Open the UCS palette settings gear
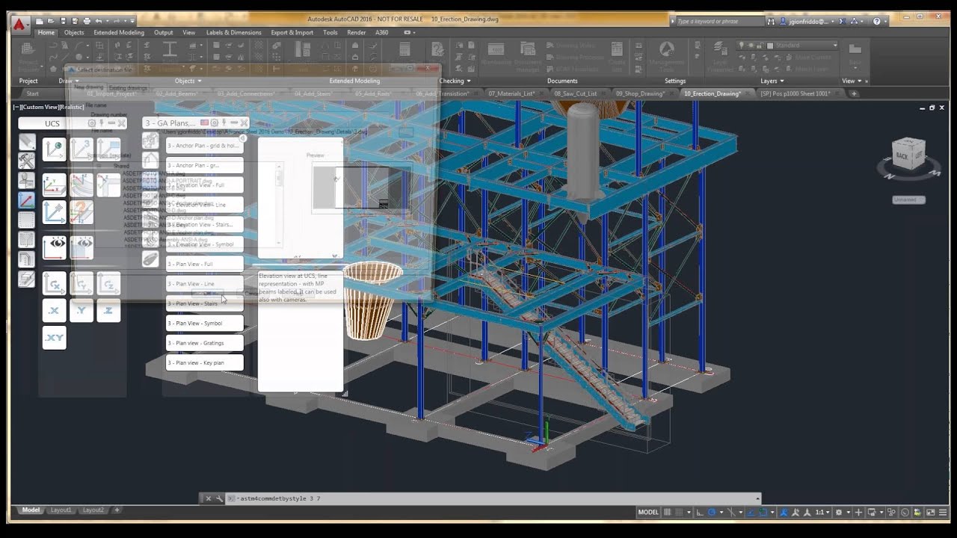Viewport: 957px width, 538px height. pyautogui.click(x=92, y=123)
